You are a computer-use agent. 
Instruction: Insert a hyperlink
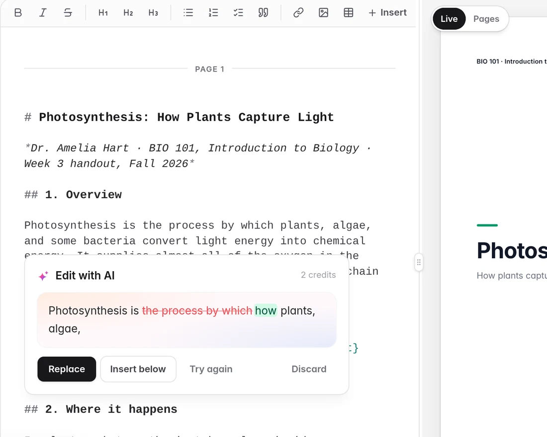pyautogui.click(x=298, y=13)
